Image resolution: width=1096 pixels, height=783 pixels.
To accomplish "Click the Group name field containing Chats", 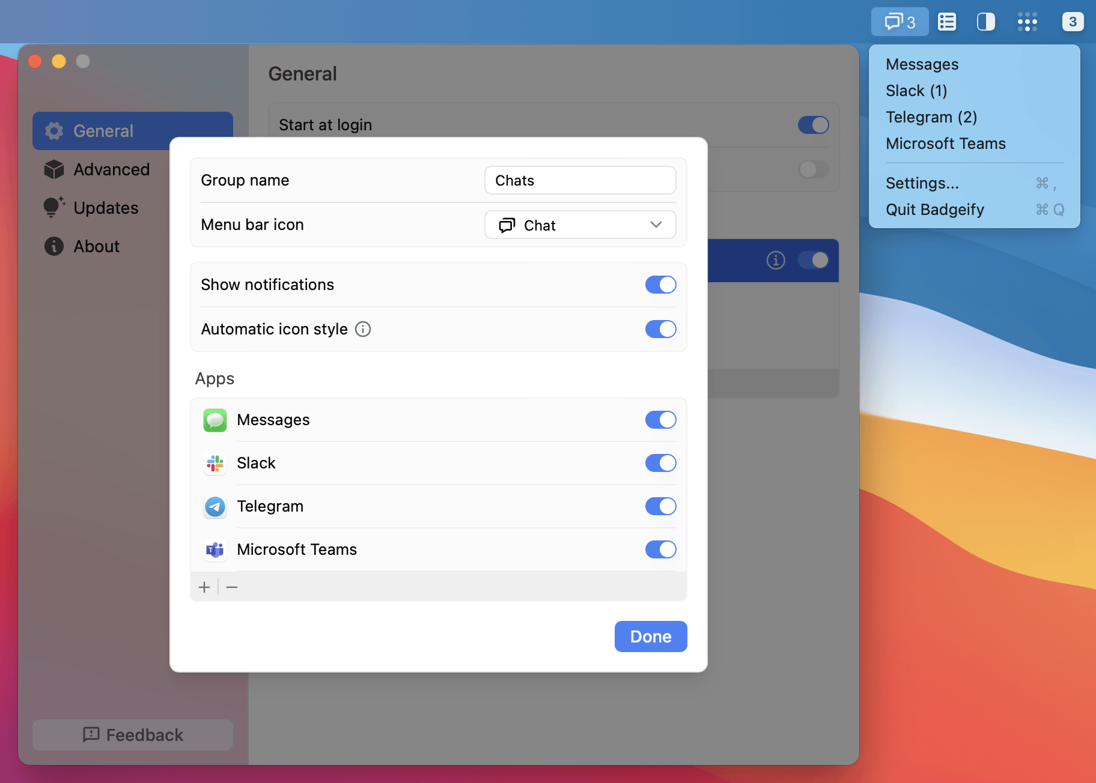I will (x=580, y=181).
